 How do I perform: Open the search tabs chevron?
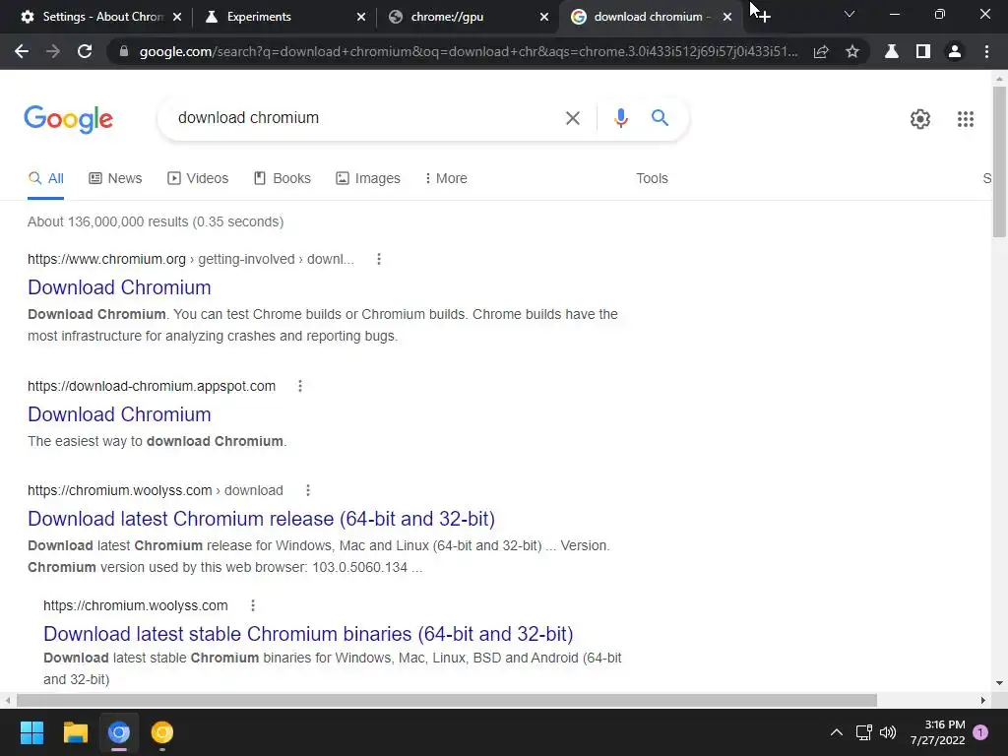tap(850, 14)
